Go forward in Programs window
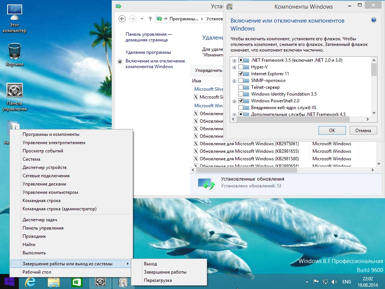 coord(133,19)
